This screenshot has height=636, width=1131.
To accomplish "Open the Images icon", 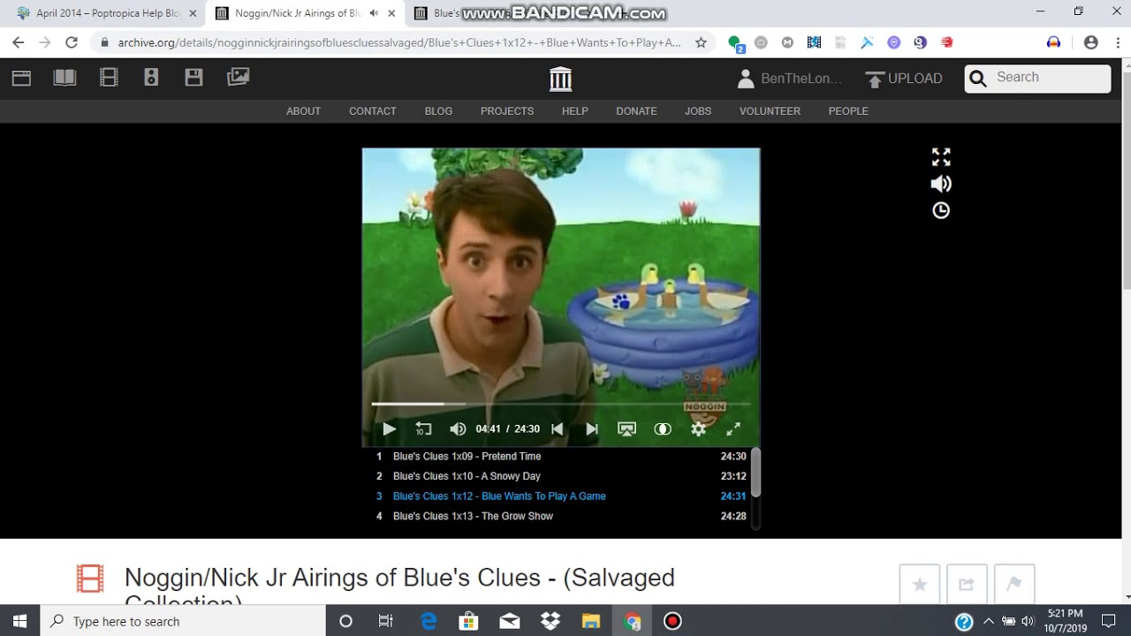I will [238, 78].
